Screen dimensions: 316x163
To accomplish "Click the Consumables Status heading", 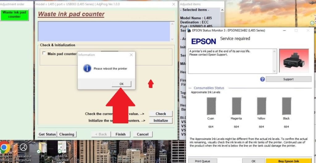I will (209, 88).
